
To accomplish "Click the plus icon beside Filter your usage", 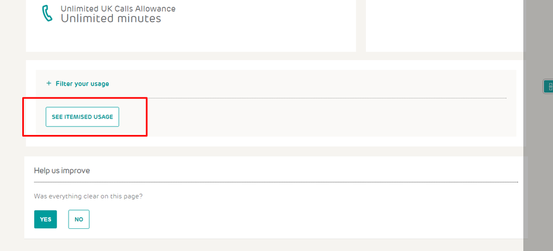I will (49, 83).
